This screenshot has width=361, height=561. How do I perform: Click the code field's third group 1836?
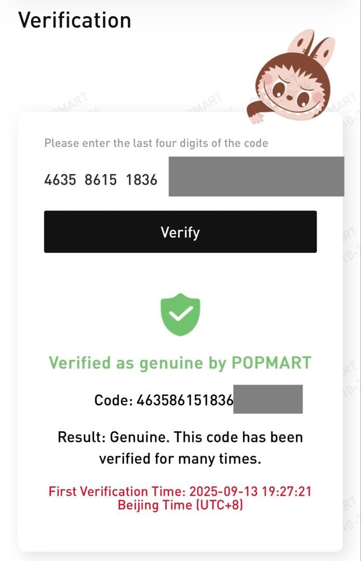[x=141, y=180]
